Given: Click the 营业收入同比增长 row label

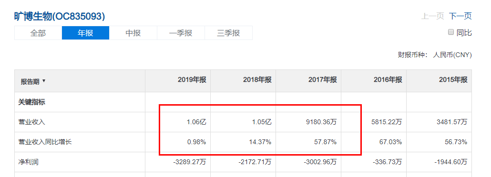Looking at the screenshot, I should point(45,142).
